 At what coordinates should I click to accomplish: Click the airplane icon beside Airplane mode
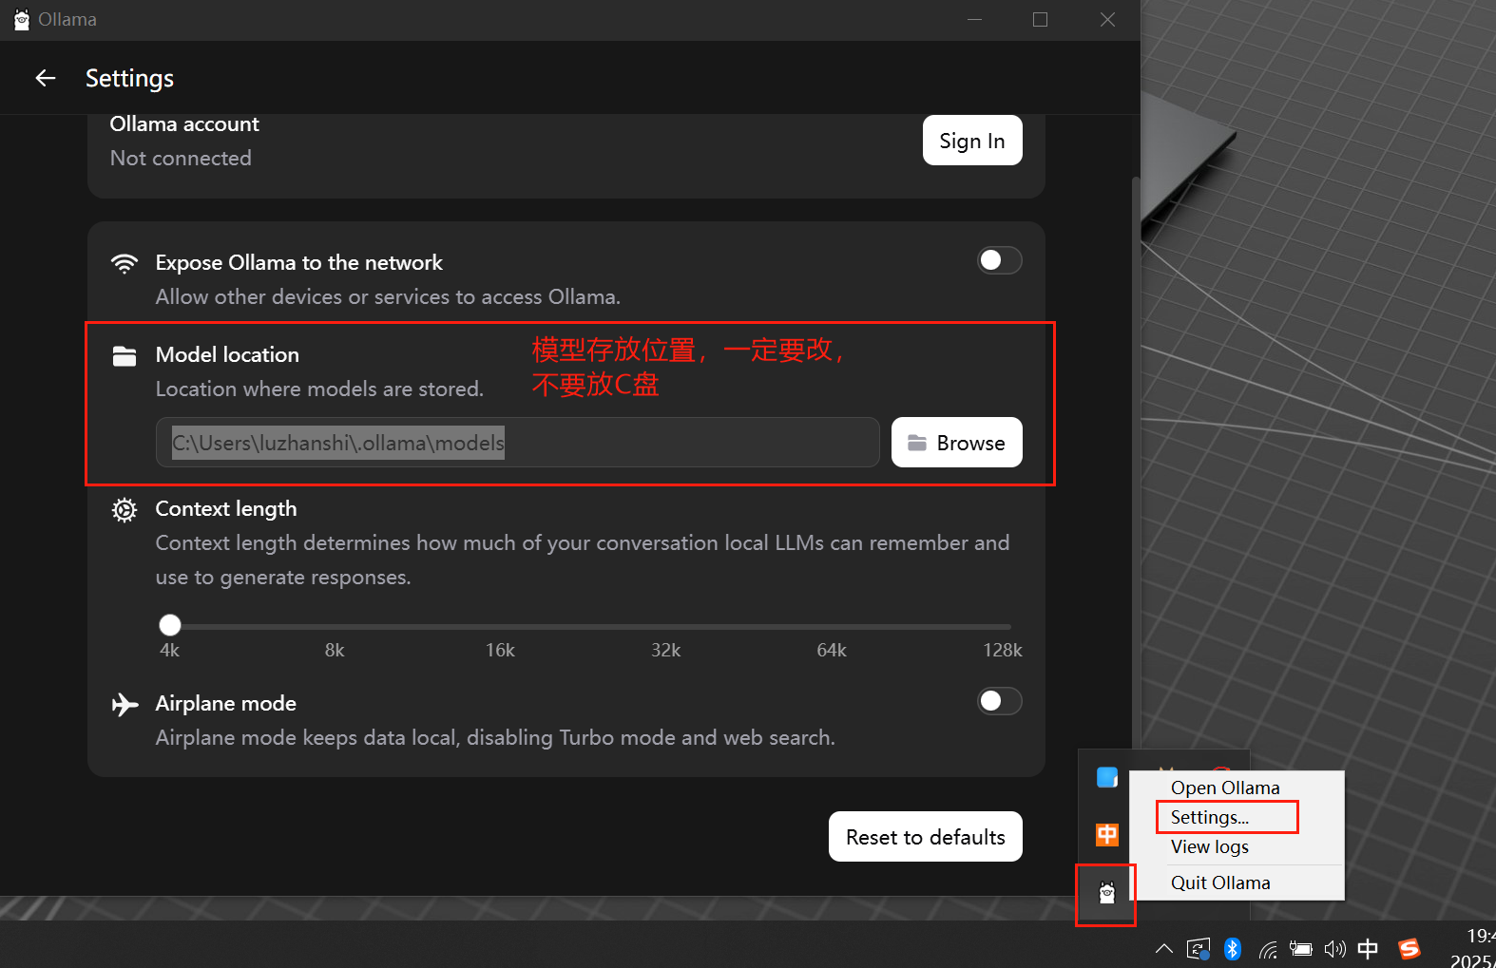coord(125,704)
